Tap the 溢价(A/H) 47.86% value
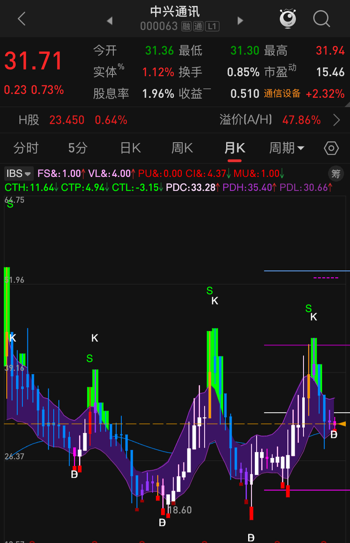Viewport: 350px width, 543px height. point(301,120)
